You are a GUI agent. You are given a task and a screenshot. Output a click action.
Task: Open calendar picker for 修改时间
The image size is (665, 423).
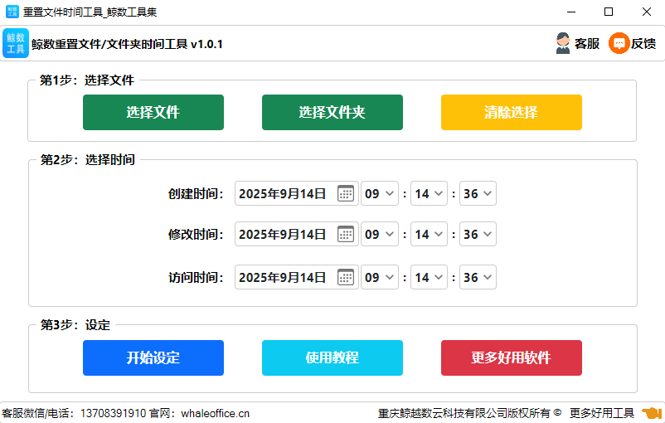click(346, 234)
